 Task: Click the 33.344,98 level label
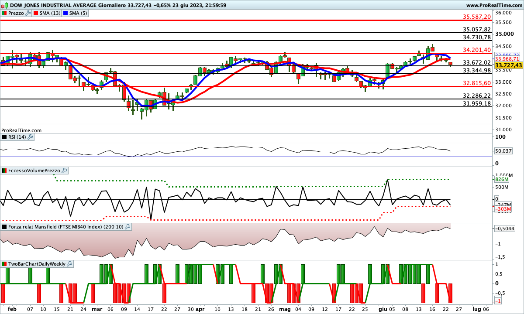pyautogui.click(x=477, y=70)
